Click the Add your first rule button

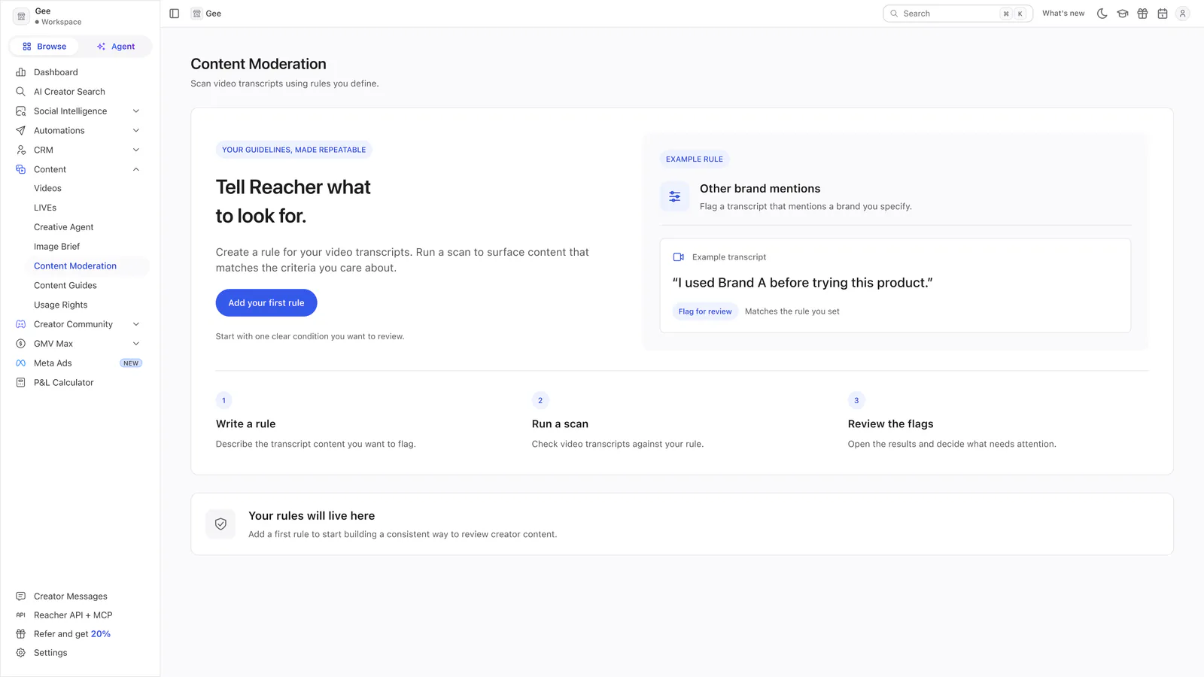coord(266,303)
